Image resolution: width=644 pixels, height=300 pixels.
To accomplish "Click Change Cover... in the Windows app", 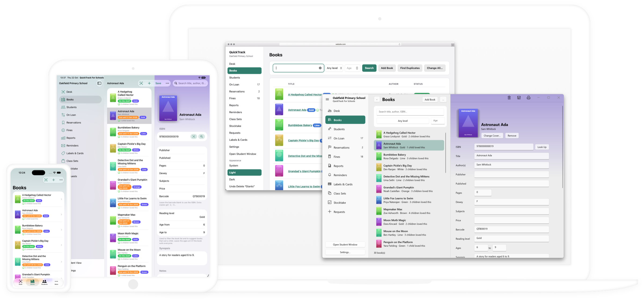I will coord(492,136).
